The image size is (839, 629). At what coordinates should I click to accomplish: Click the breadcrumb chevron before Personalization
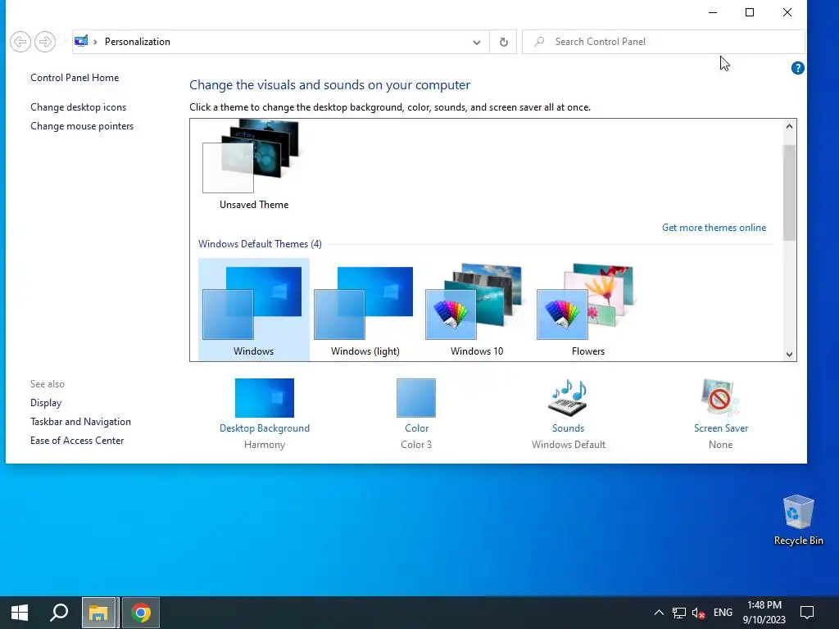pos(95,42)
